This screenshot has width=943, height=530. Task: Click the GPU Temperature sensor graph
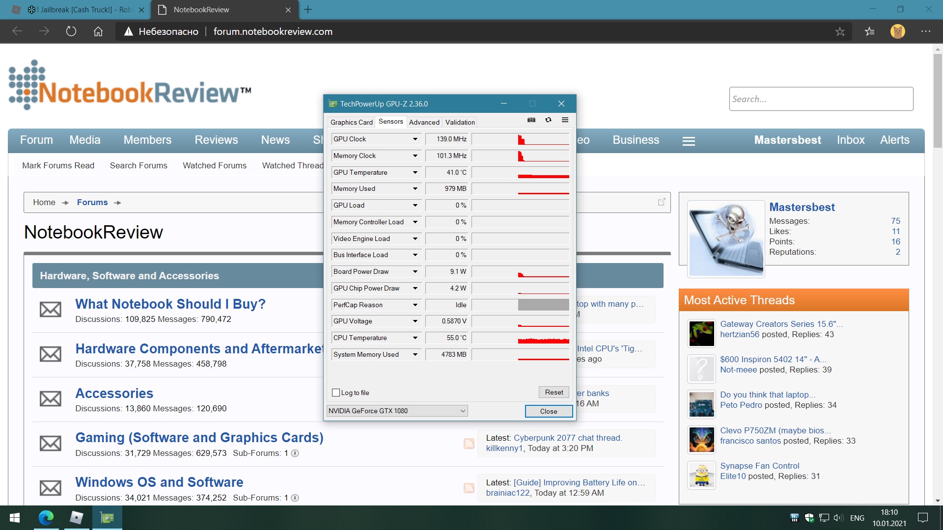520,172
